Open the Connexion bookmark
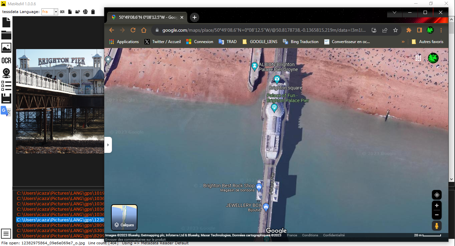Screen dimensions: 455x246 [x=200, y=42]
